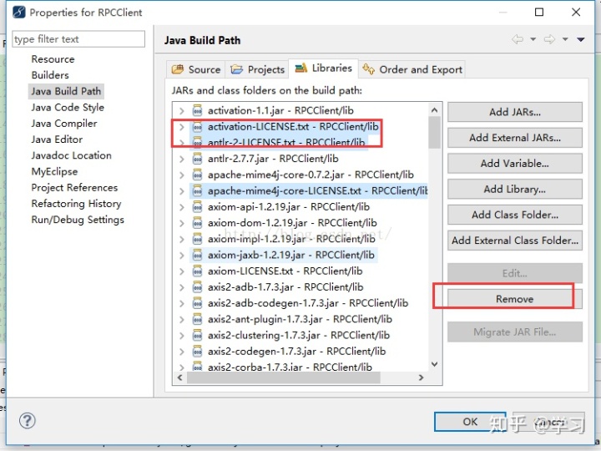
Task: Click the jar icon for activation-LICENSE.txt
Action: [197, 127]
